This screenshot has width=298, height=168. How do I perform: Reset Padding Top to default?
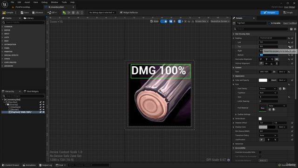289,47
